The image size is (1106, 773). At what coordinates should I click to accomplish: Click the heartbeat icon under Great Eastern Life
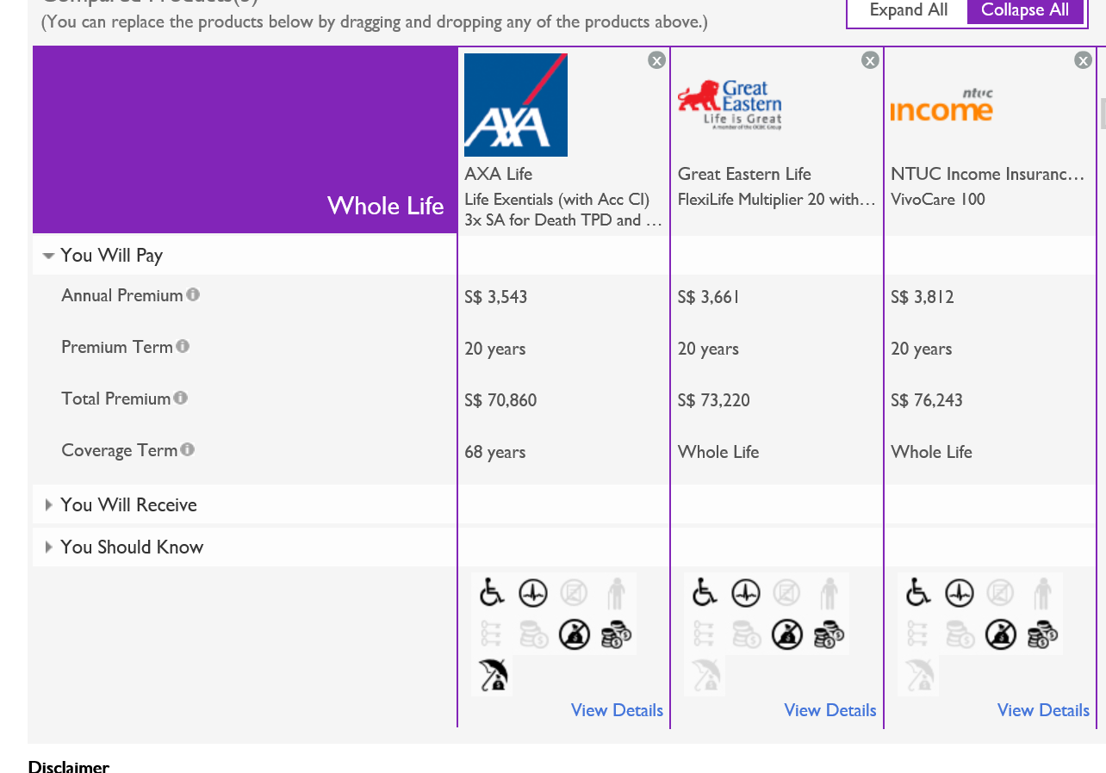click(746, 593)
